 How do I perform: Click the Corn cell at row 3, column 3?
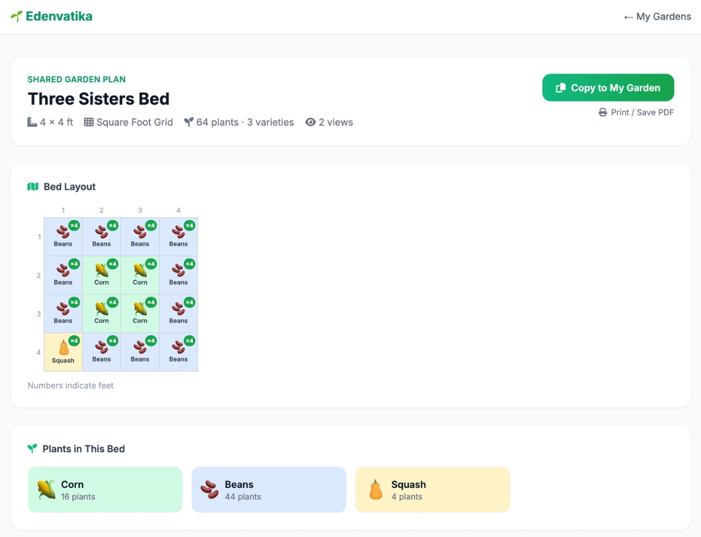pos(140,313)
